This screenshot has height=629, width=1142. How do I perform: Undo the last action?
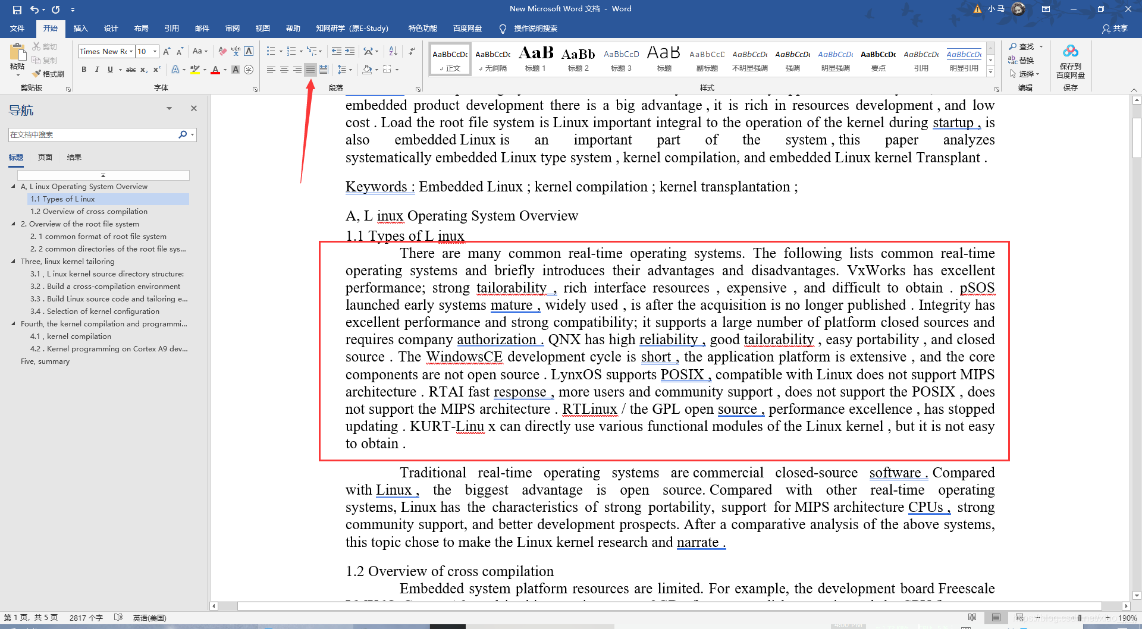tap(34, 10)
